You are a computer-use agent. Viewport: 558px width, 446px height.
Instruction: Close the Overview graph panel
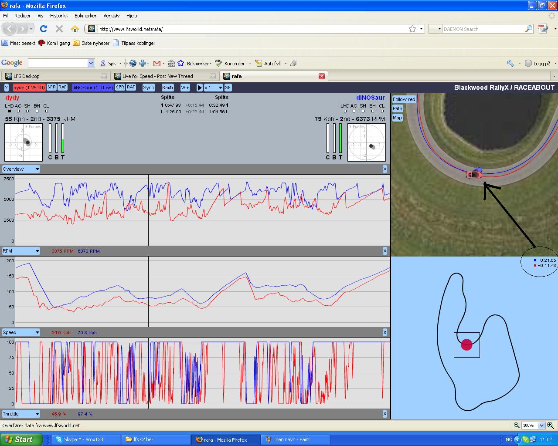pyautogui.click(x=384, y=169)
